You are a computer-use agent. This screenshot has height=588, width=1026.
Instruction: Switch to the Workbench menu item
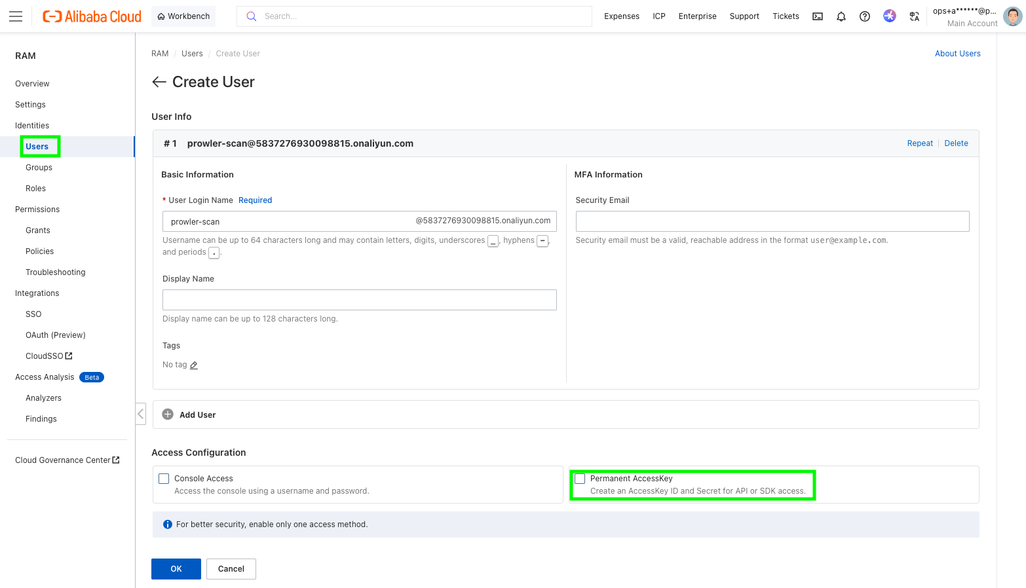point(183,16)
